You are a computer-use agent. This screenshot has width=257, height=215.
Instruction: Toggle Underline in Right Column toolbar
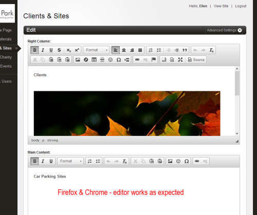(51, 50)
